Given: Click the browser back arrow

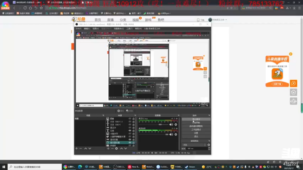Looking at the screenshot, I should 14,8.
